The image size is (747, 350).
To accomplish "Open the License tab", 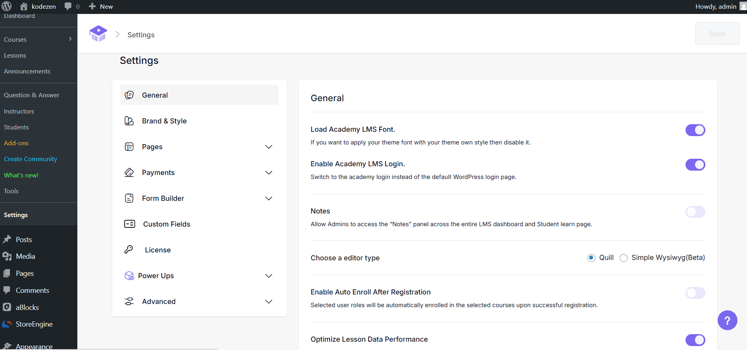I will point(200,250).
